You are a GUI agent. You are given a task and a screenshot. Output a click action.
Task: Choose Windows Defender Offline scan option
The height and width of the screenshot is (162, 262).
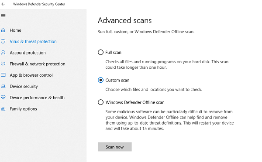click(x=100, y=102)
